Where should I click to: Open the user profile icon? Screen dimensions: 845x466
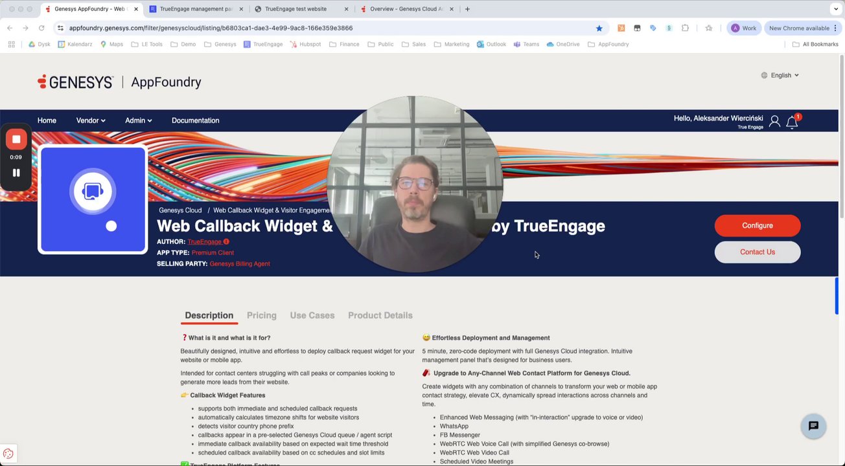774,121
